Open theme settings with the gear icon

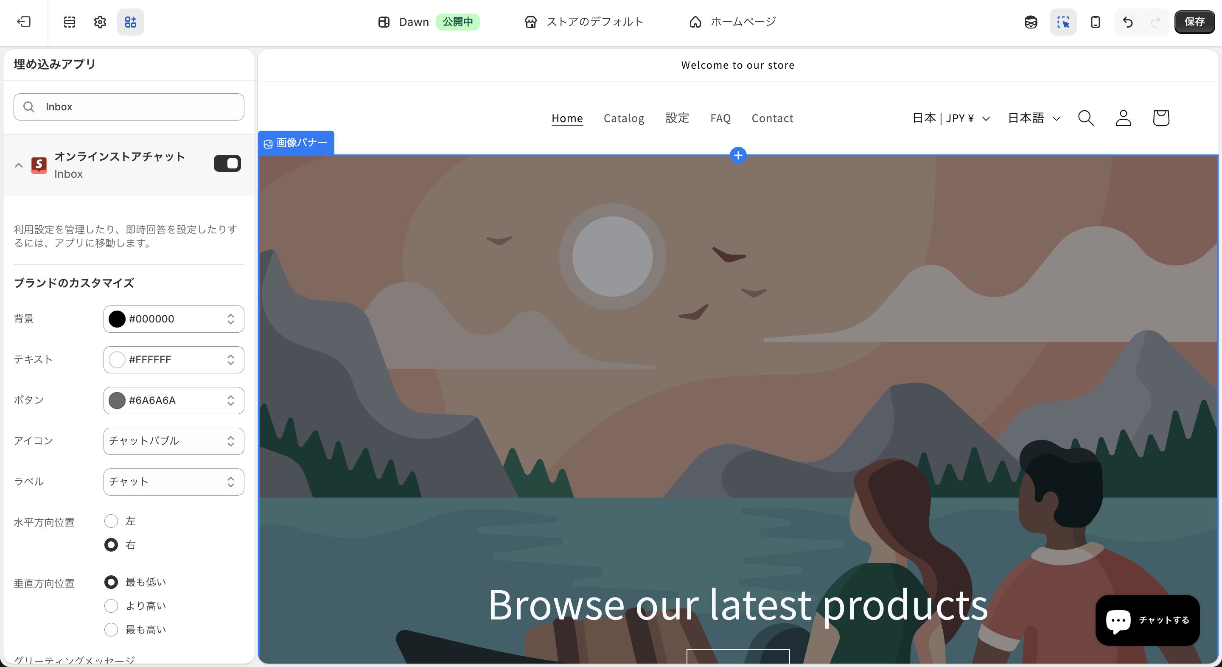pyautogui.click(x=100, y=22)
